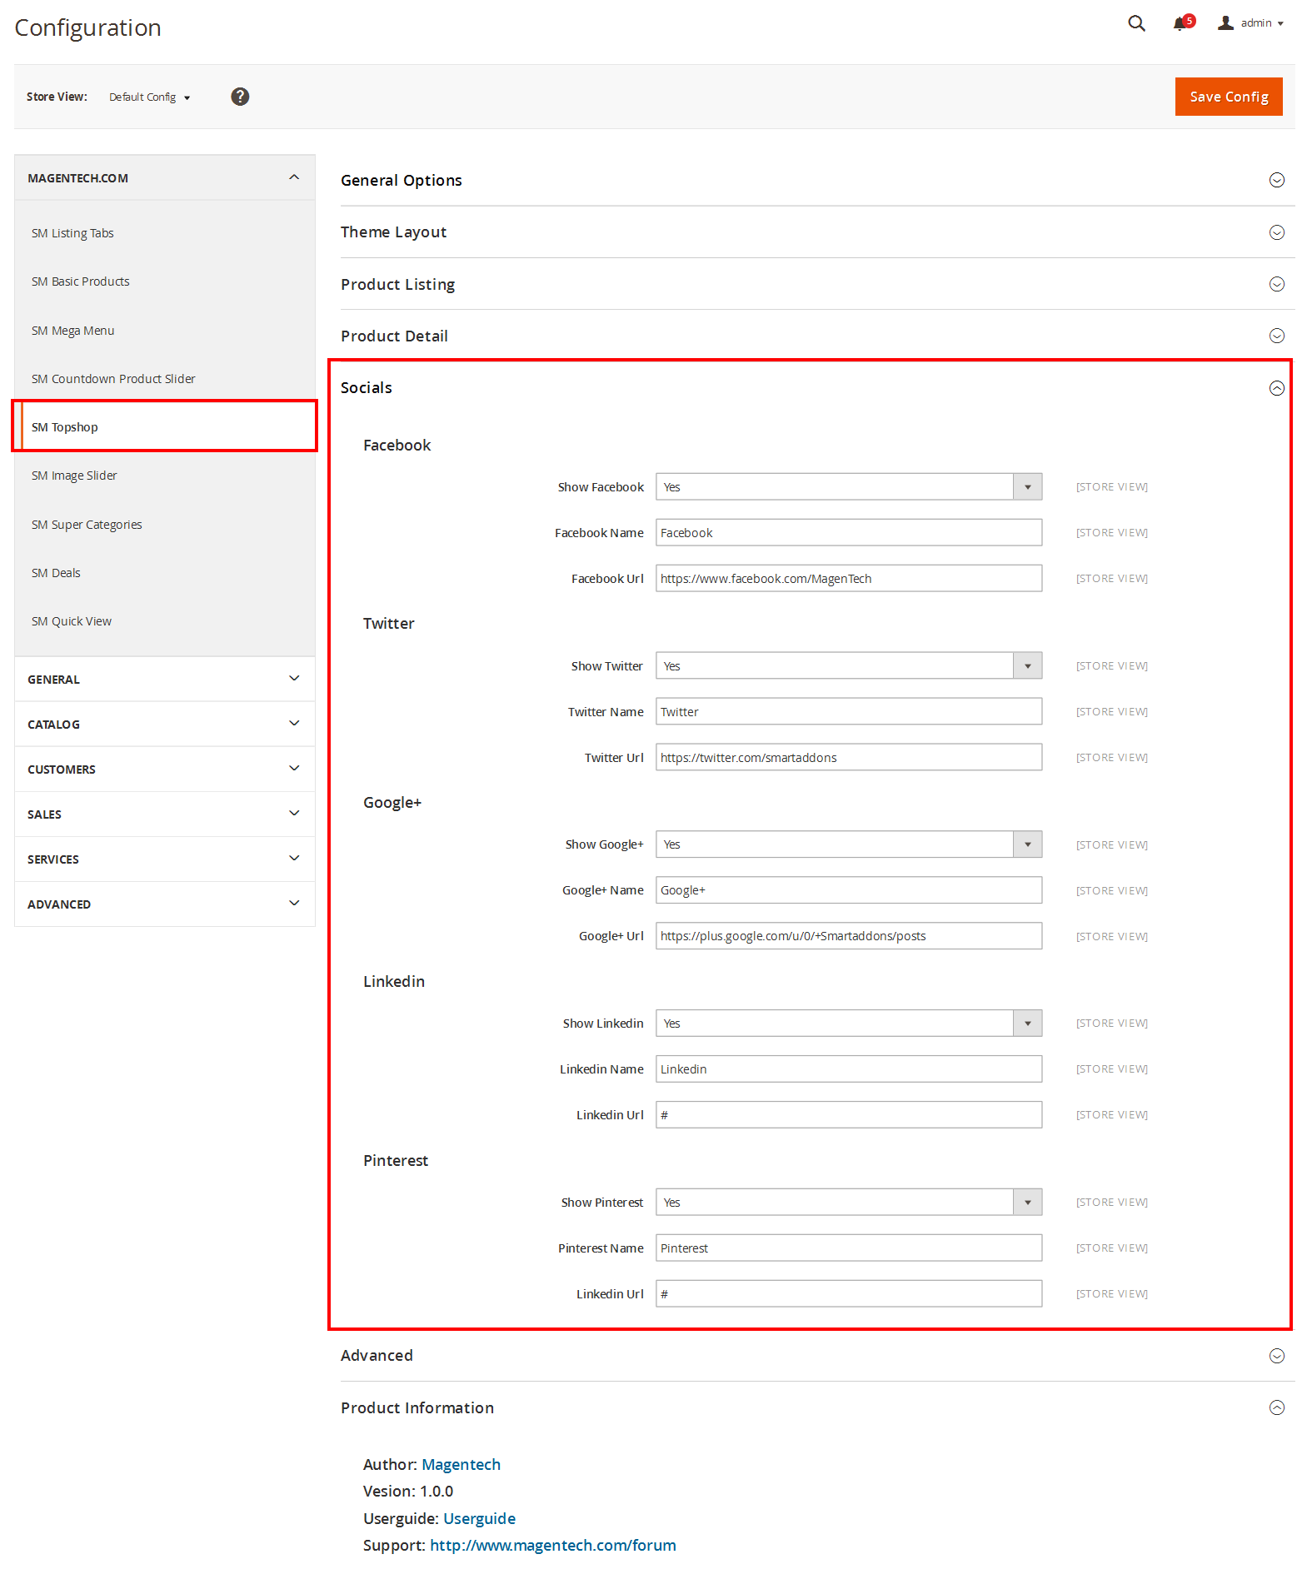Open SM Super Categories settings

(87, 525)
